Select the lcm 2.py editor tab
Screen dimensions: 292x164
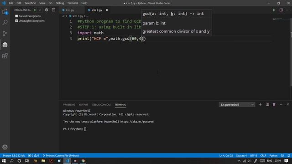(97, 10)
